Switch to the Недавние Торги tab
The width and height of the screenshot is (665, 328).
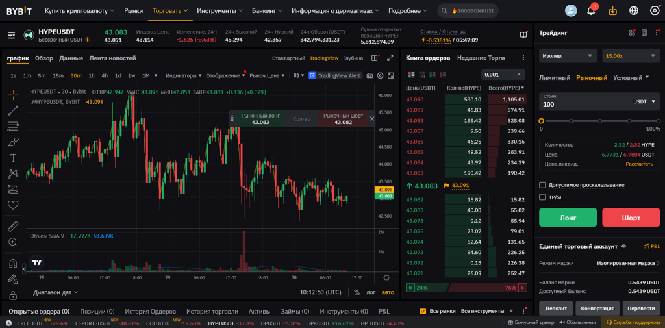point(481,58)
